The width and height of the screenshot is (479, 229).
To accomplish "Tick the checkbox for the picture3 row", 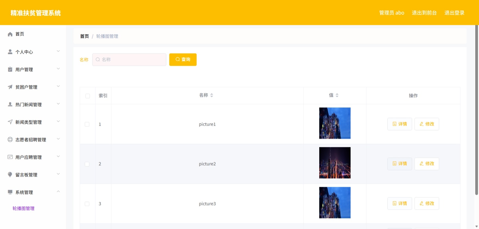I will click(x=87, y=204).
